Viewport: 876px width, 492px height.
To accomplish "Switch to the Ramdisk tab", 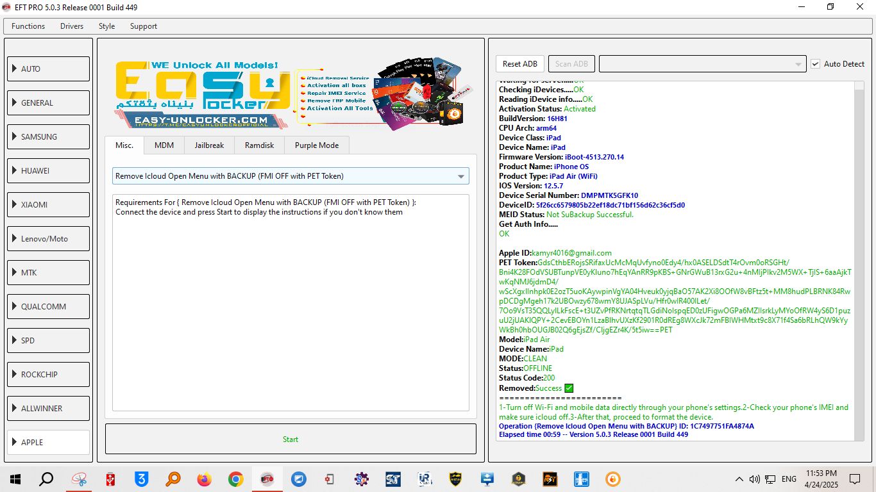I will [x=259, y=145].
